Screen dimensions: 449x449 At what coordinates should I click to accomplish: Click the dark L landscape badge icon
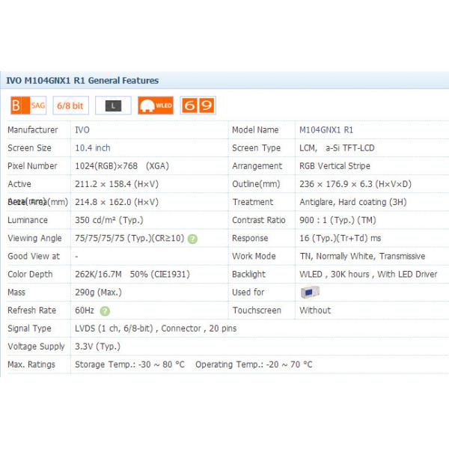(x=113, y=106)
